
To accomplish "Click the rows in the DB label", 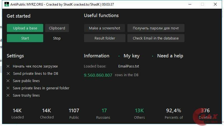I will (127, 75).
